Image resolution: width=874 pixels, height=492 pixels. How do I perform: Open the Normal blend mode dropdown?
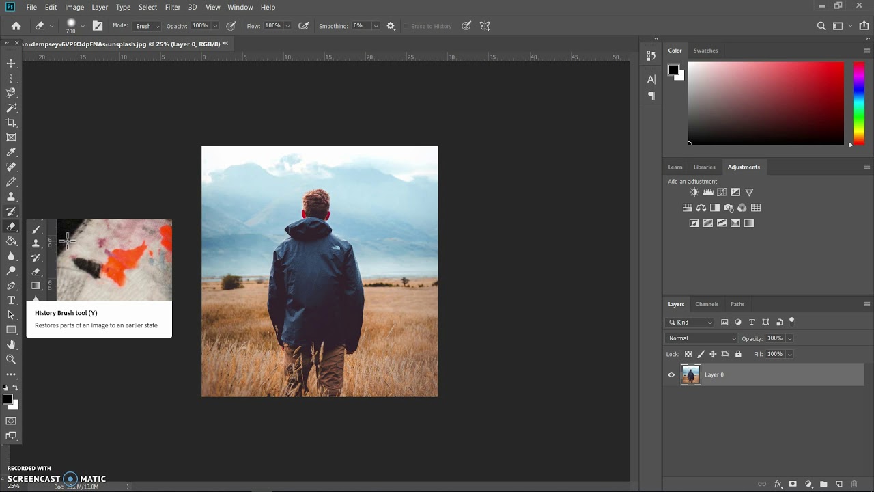point(702,338)
